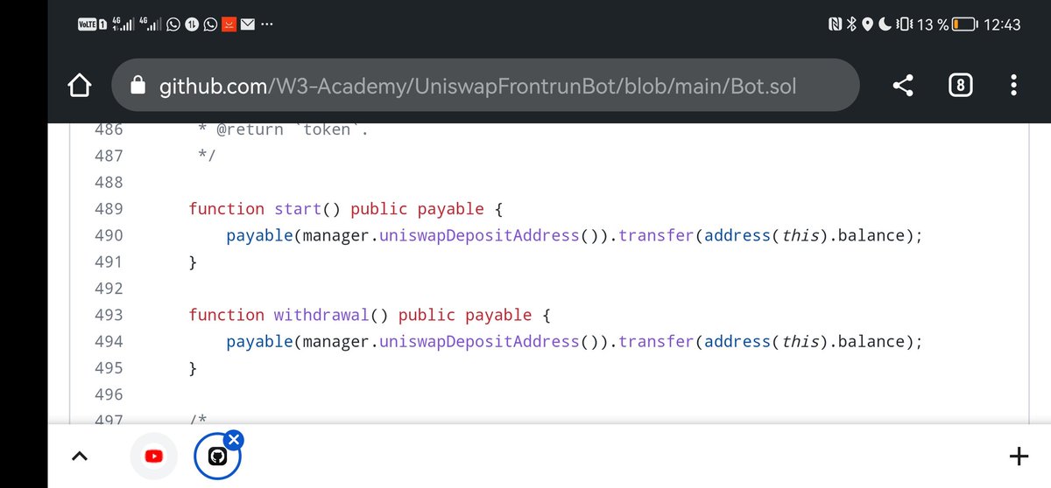The image size is (1051, 488).
Task: Select line number 488
Action: click(x=109, y=182)
